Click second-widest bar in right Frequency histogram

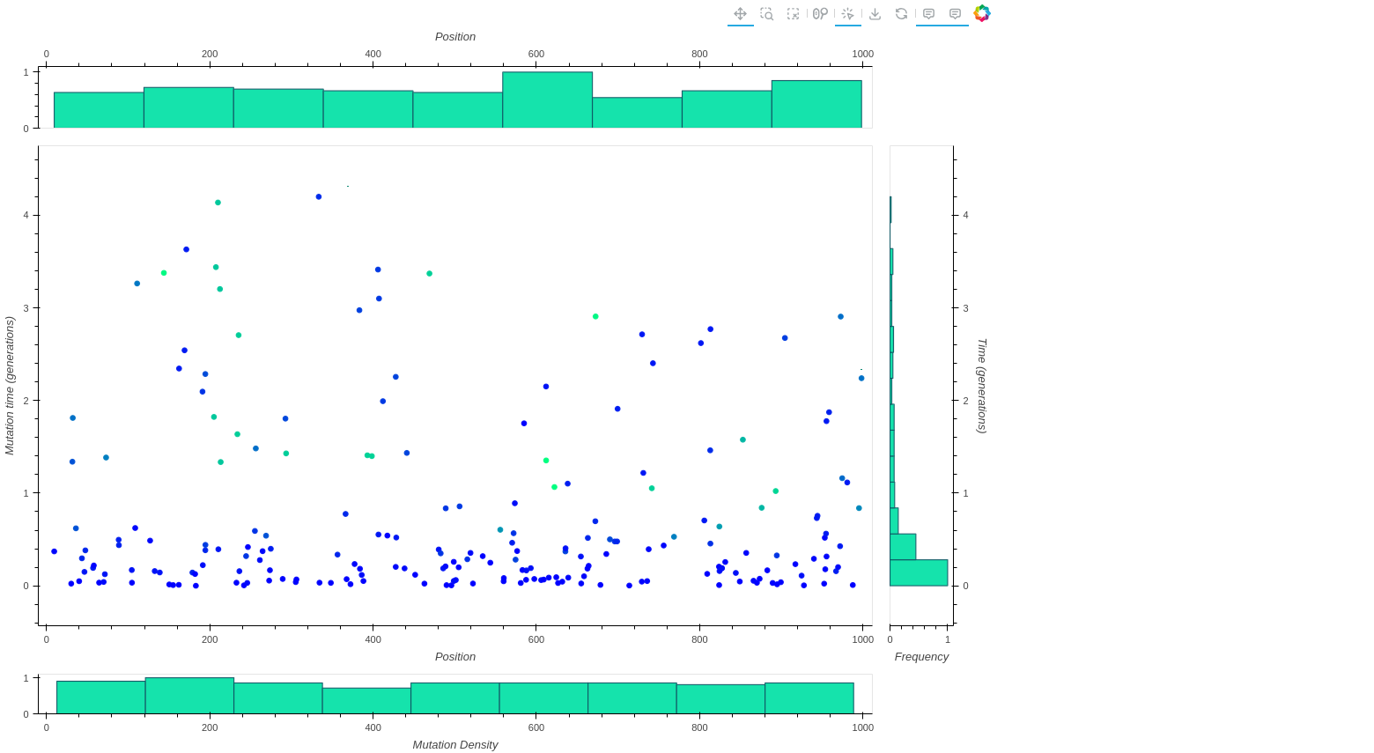click(903, 547)
